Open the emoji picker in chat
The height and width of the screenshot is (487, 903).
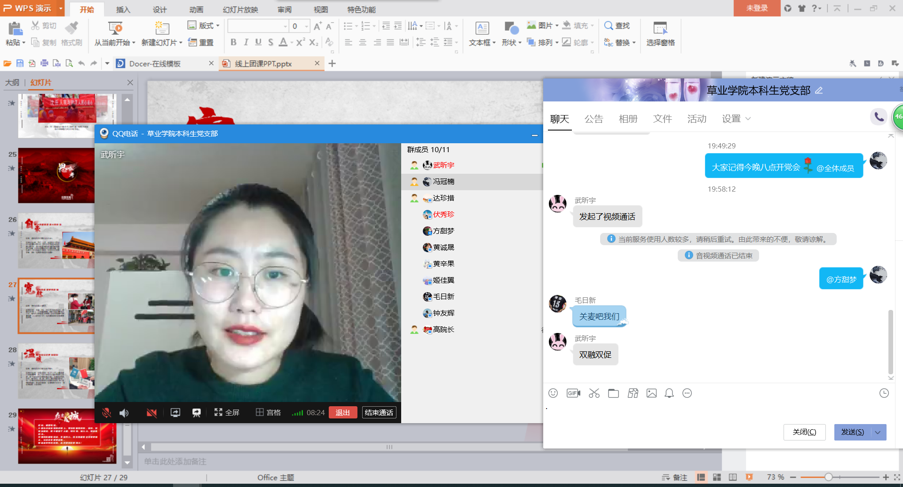coord(553,394)
